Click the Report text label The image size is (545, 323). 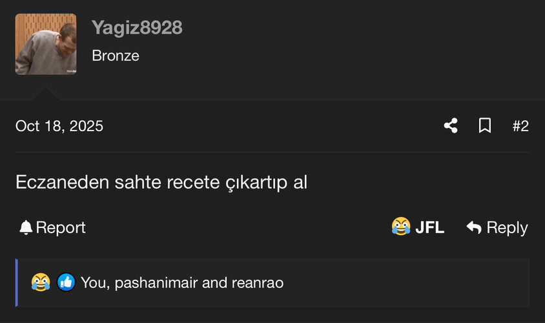click(x=61, y=228)
